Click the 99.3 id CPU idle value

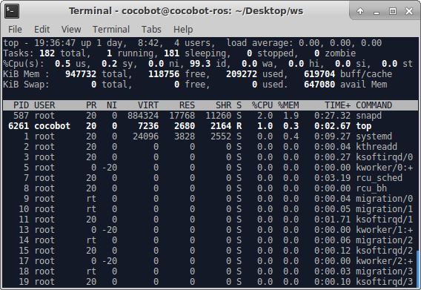coord(200,64)
